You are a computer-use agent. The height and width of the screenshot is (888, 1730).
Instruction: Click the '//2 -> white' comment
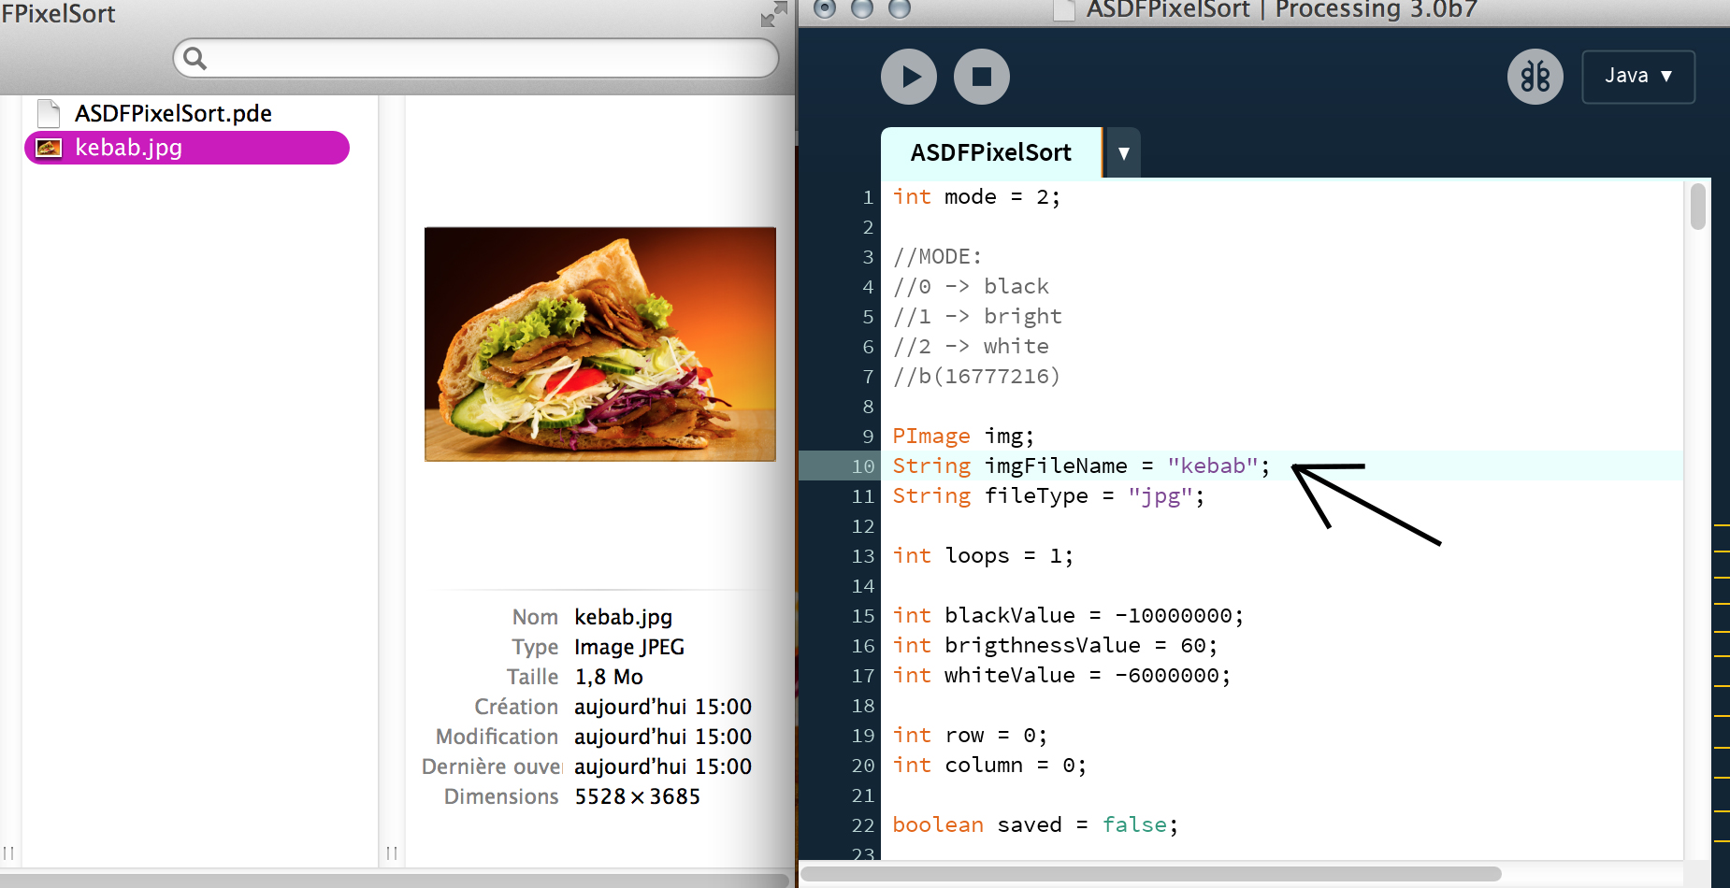pyautogui.click(x=971, y=347)
